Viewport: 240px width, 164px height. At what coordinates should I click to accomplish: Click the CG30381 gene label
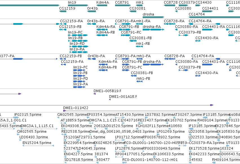pyautogui.click(x=137, y=8)
